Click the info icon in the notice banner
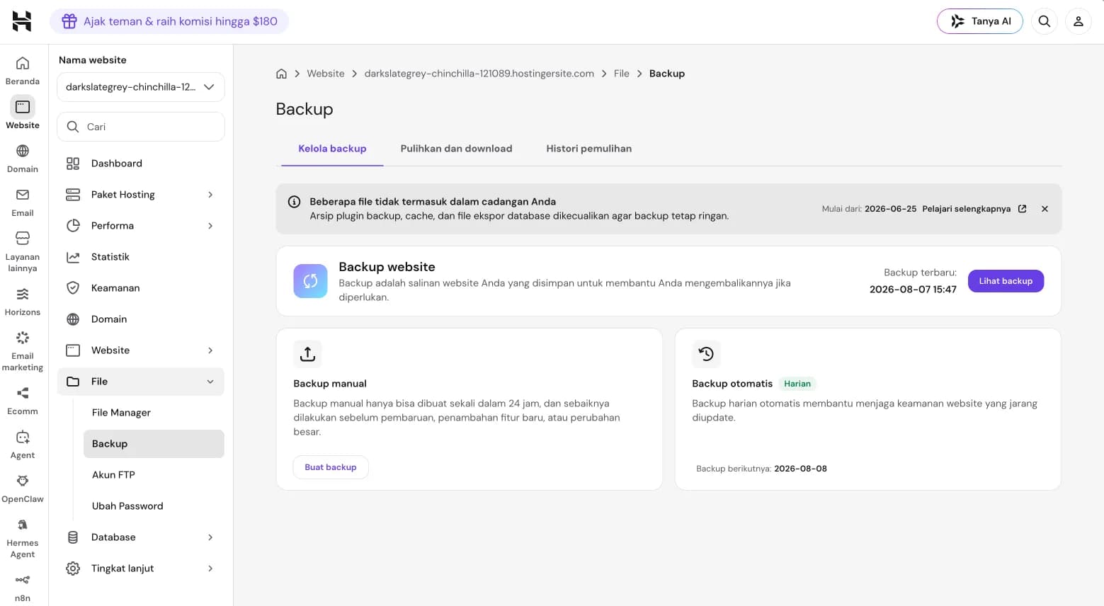Image resolution: width=1104 pixels, height=606 pixels. click(294, 202)
